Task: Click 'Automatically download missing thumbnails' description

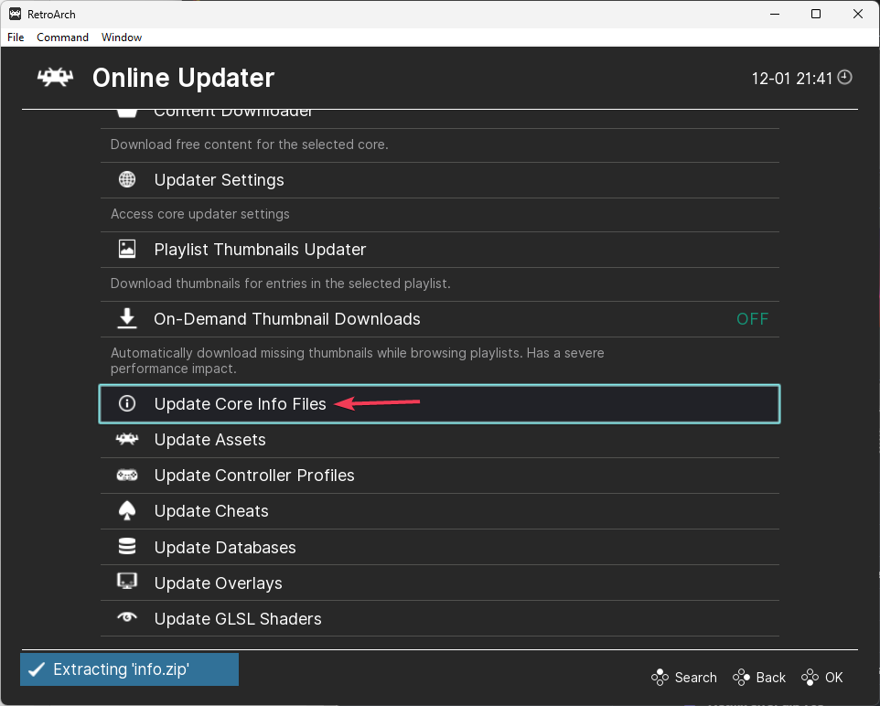Action: 357,360
